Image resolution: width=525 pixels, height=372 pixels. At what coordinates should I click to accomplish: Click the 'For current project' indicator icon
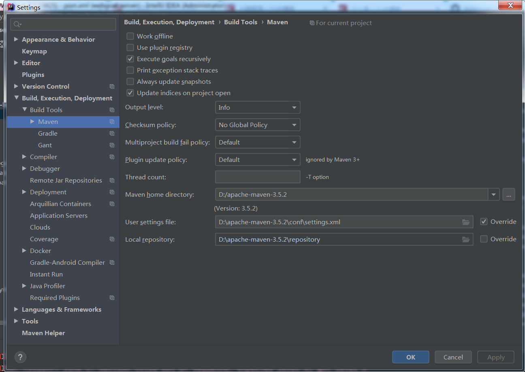(x=312, y=23)
